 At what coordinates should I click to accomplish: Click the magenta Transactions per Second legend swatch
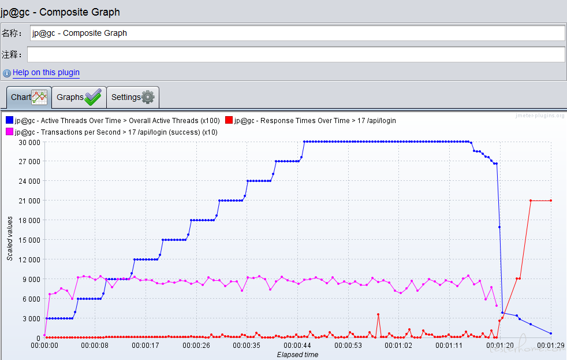(9, 132)
